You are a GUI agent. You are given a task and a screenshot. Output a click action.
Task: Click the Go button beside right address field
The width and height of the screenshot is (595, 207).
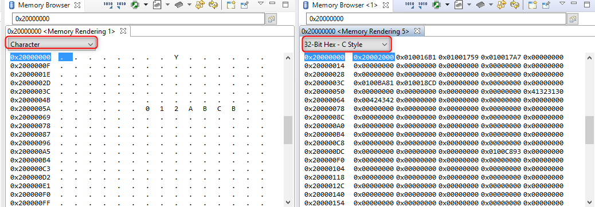tap(573, 19)
